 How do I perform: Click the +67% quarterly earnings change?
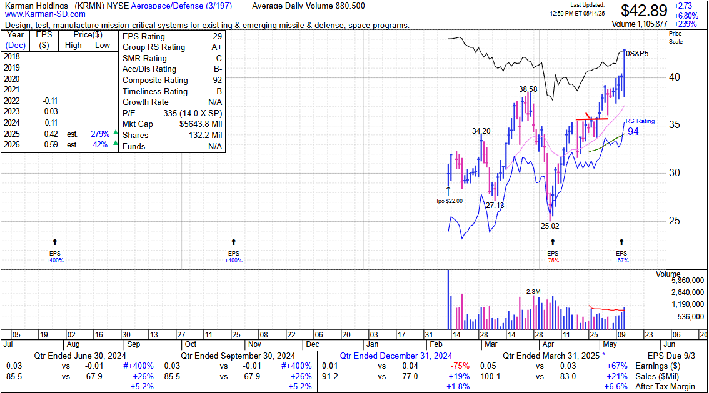click(x=617, y=366)
